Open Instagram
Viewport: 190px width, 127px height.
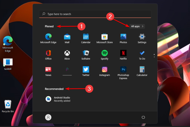coord(104,71)
